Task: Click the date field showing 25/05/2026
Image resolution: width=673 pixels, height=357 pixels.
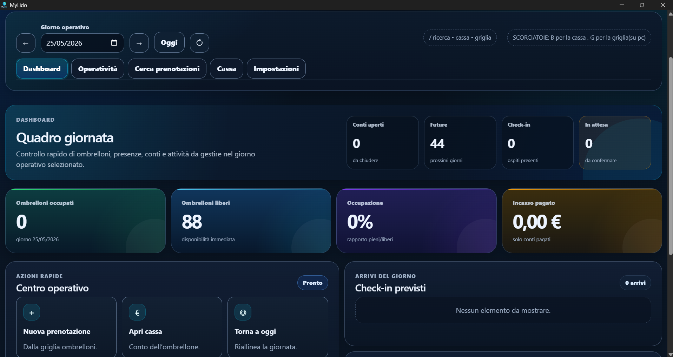Action: [83, 43]
